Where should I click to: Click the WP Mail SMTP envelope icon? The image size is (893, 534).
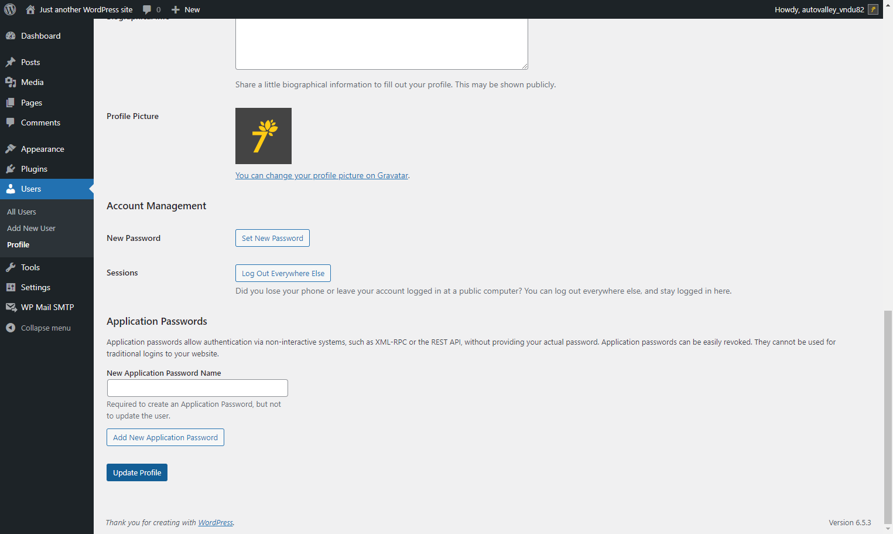point(11,307)
